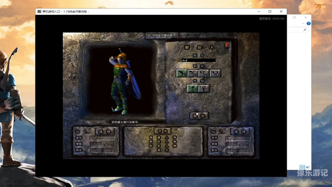This screenshot has width=332, height=187.
Task: Click 恢复人物 to restore a character
Action: point(163,146)
